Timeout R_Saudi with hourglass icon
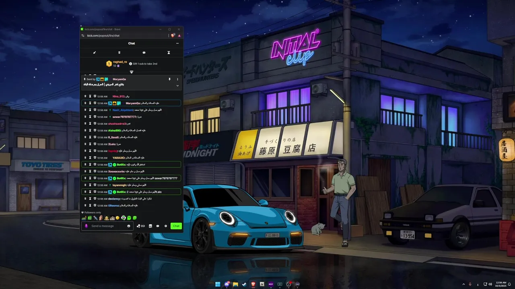This screenshot has height=289, width=515. tap(90, 137)
